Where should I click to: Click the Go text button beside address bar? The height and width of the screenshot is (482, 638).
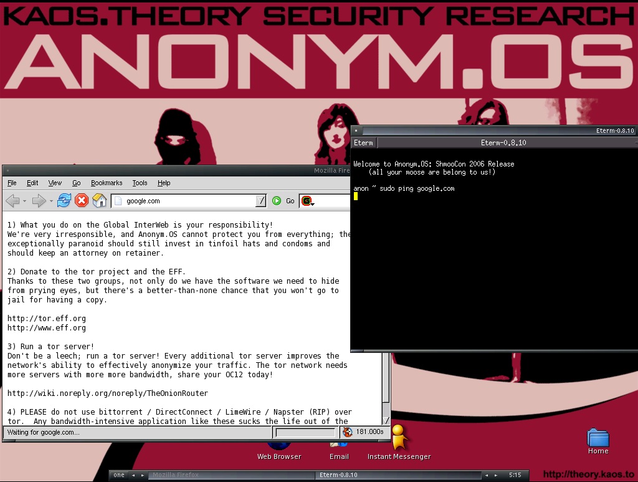[x=290, y=201]
